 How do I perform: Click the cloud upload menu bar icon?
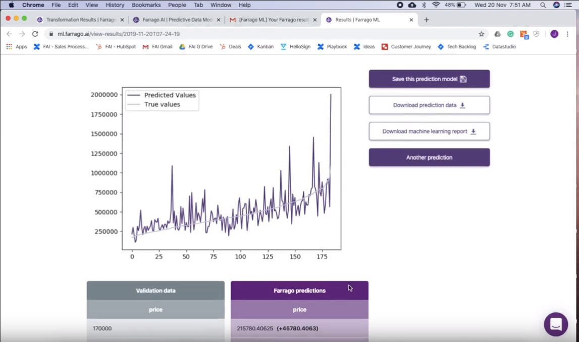point(412,5)
